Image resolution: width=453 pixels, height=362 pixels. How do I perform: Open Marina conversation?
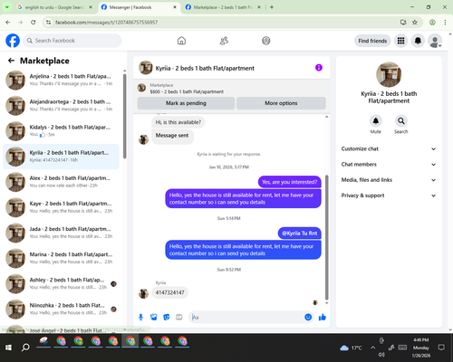pos(61,258)
